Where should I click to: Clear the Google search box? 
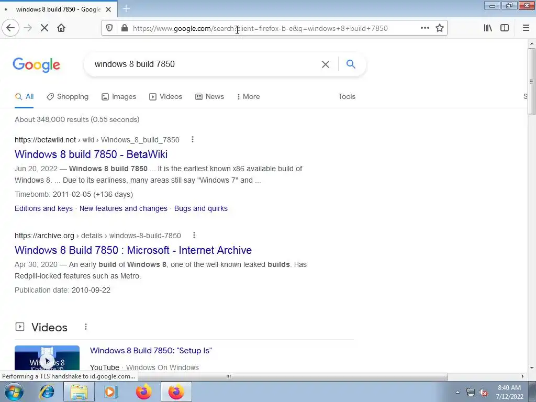click(x=326, y=64)
